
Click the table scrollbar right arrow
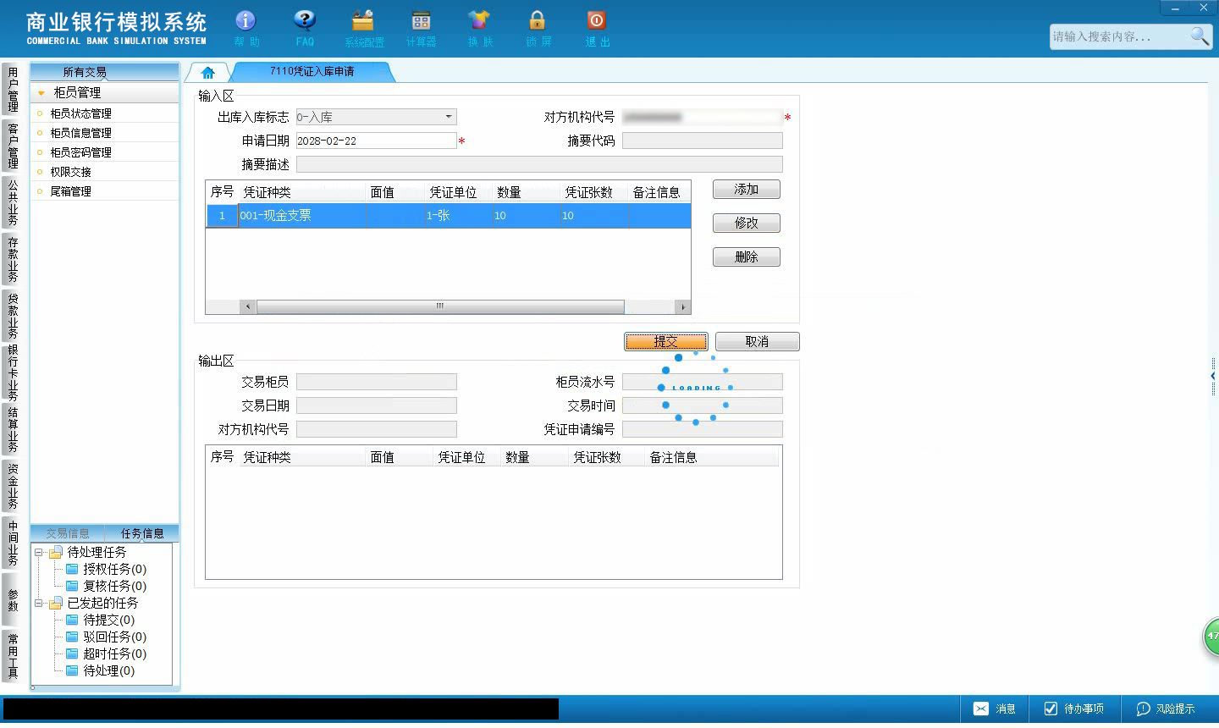pos(682,306)
